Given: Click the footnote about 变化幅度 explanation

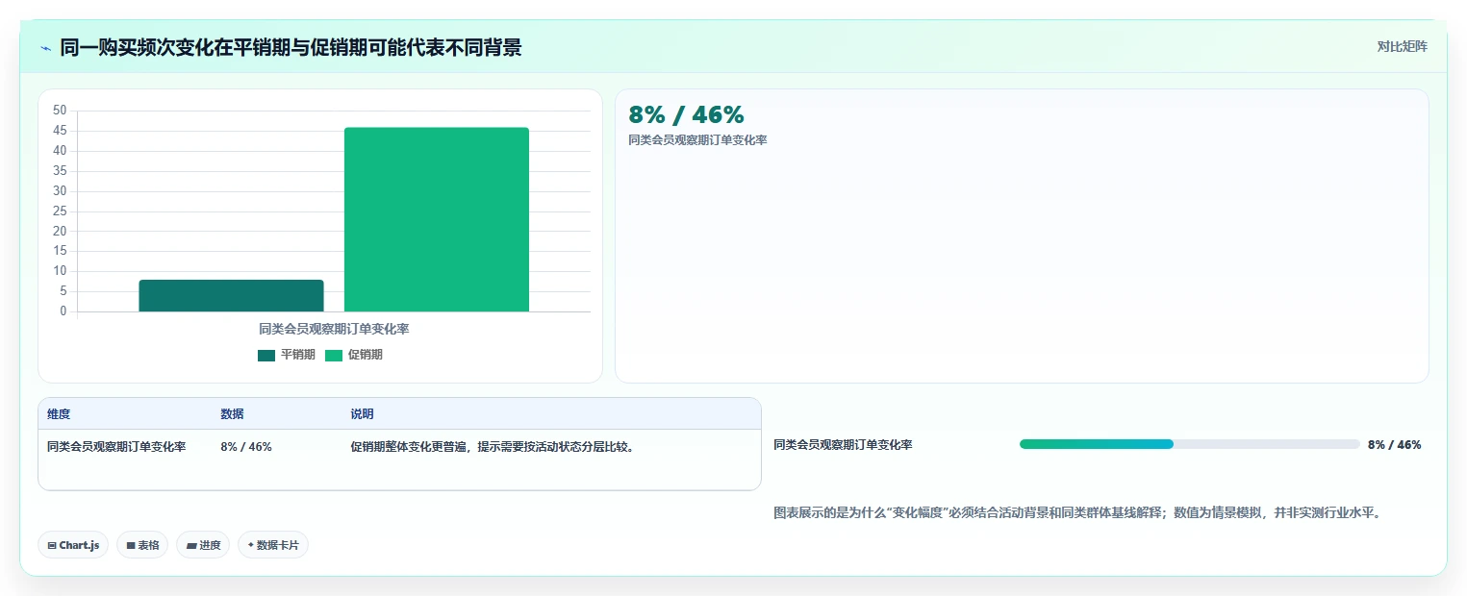Looking at the screenshot, I should pyautogui.click(x=1079, y=512).
